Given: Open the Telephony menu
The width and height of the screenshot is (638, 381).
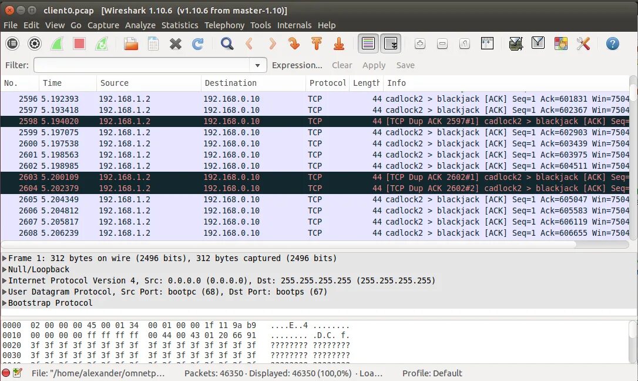Looking at the screenshot, I should pos(224,25).
